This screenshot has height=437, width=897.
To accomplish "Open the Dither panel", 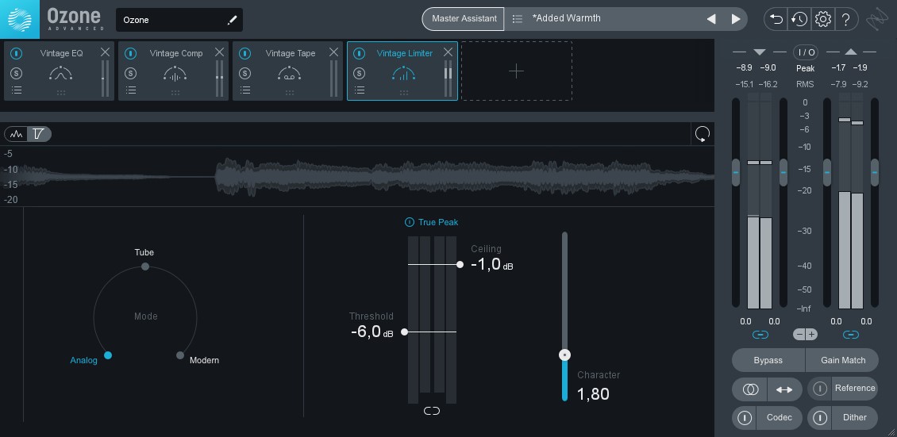I will [855, 418].
